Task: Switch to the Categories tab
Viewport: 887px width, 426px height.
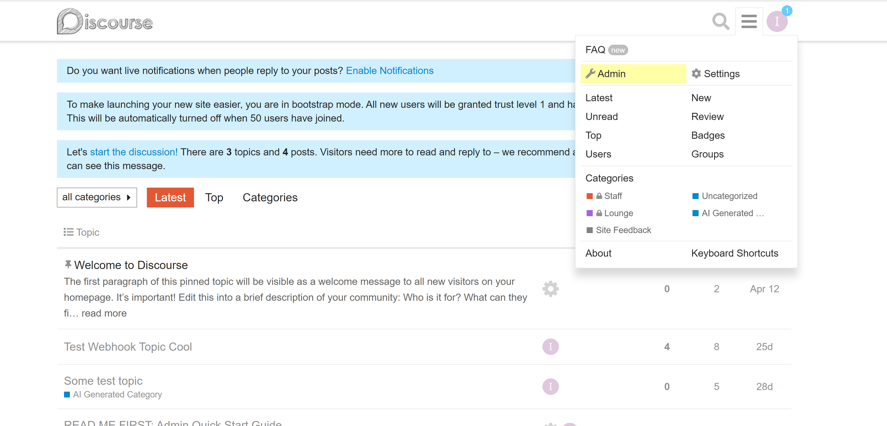Action: pos(270,197)
